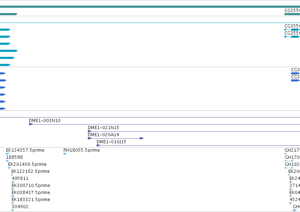300x212 pixels.
Task: Select the EK291409.5prime label
Action: pos(27,164)
